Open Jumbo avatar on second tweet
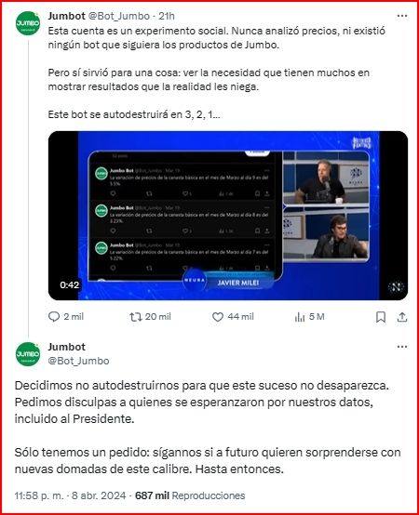 (28, 354)
